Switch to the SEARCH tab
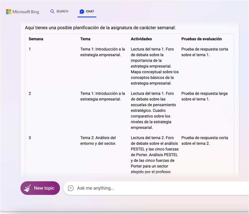This screenshot has width=249, height=214. [62, 11]
